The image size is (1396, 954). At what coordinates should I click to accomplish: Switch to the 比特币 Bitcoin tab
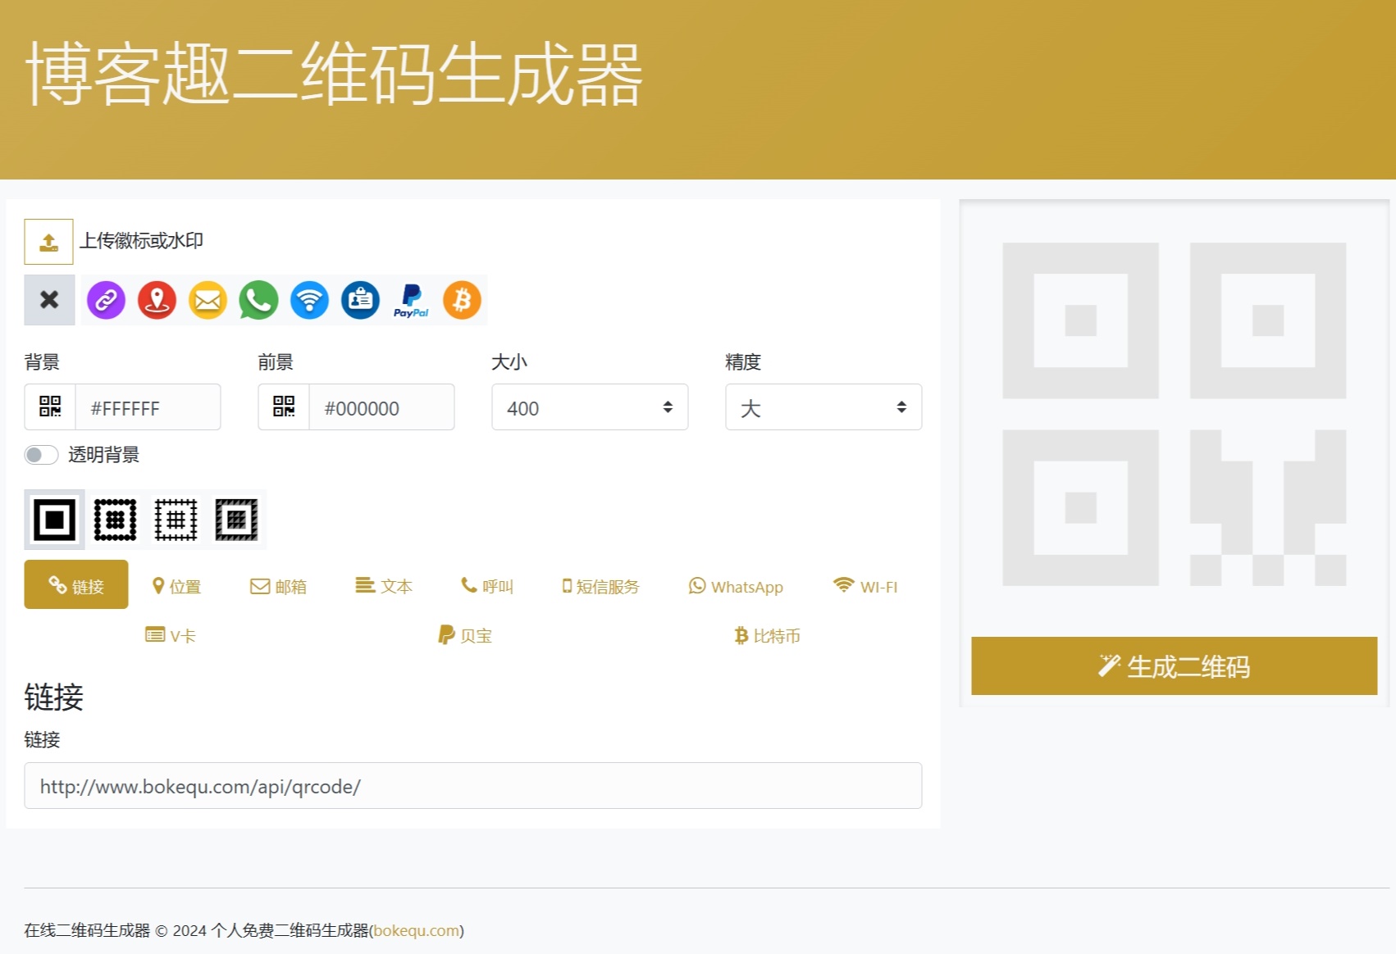coord(767,635)
